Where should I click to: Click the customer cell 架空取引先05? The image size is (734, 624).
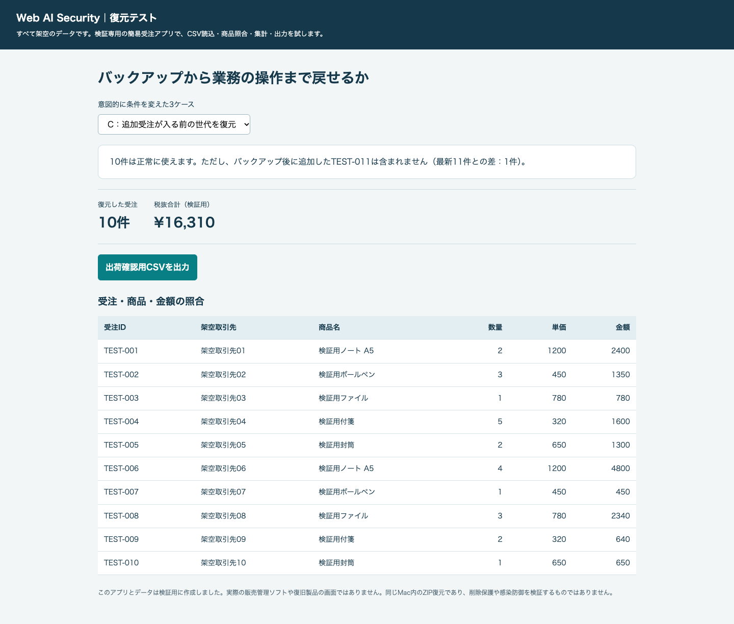(223, 445)
